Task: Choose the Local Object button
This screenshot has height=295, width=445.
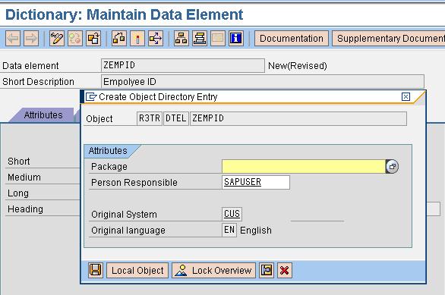Action: pos(137,270)
